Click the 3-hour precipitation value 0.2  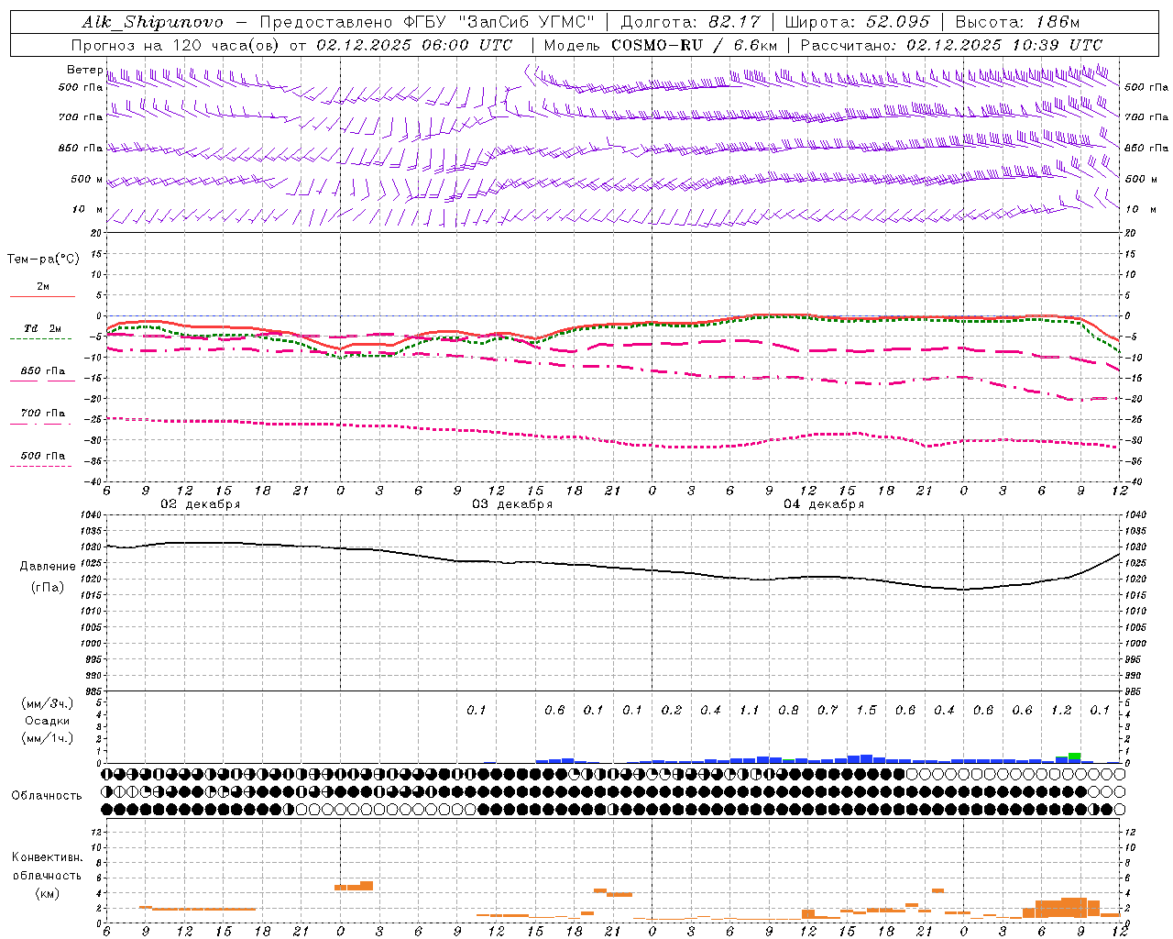tap(672, 710)
